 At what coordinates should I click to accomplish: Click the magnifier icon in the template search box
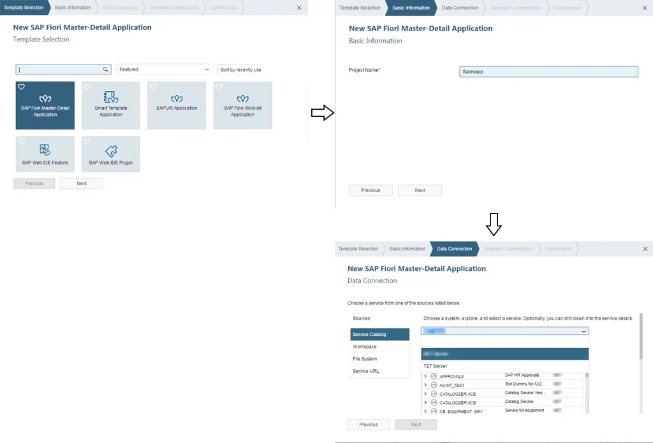[x=105, y=69]
